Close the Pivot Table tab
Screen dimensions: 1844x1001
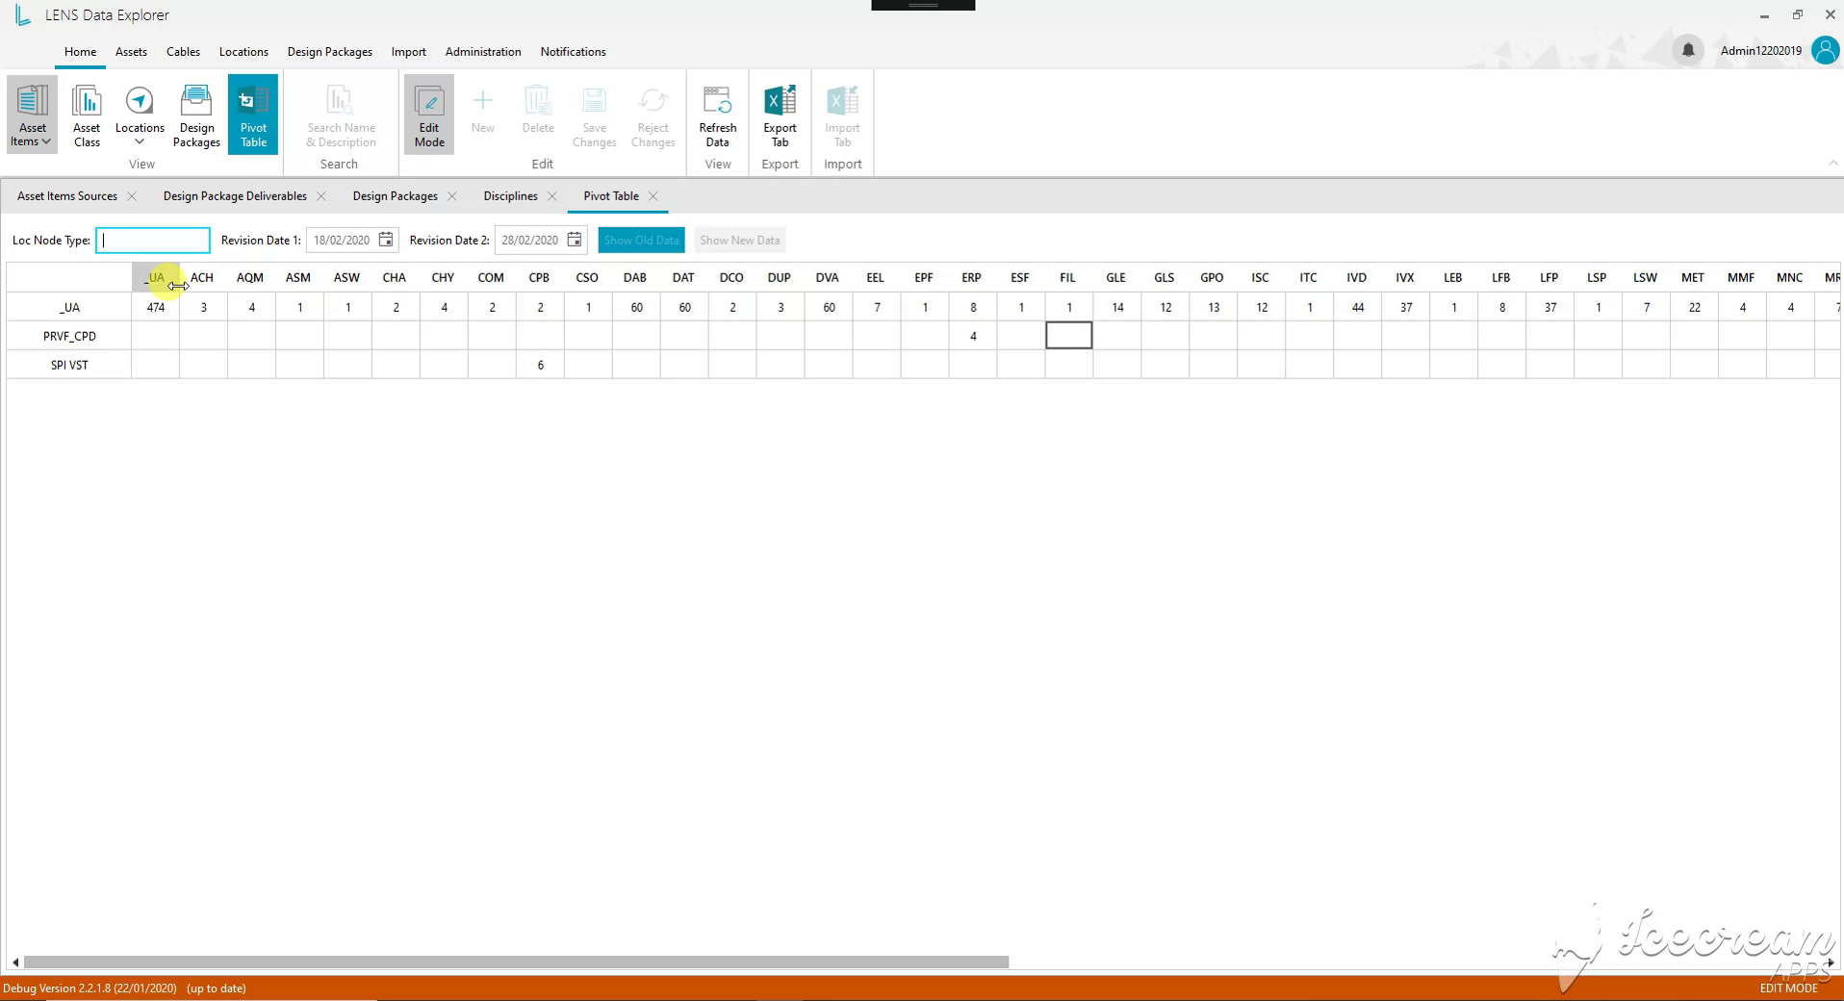tap(653, 196)
